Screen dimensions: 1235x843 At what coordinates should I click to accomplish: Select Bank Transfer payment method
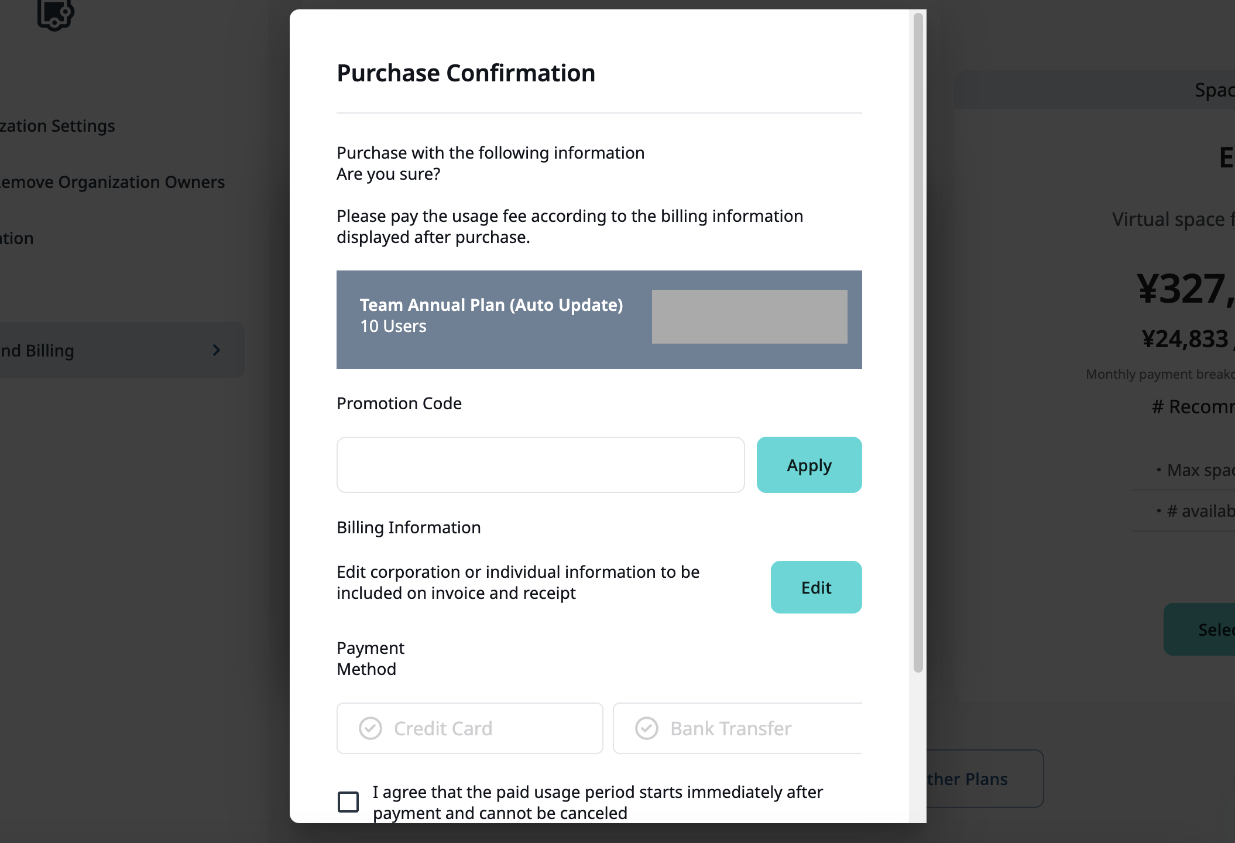[737, 728]
